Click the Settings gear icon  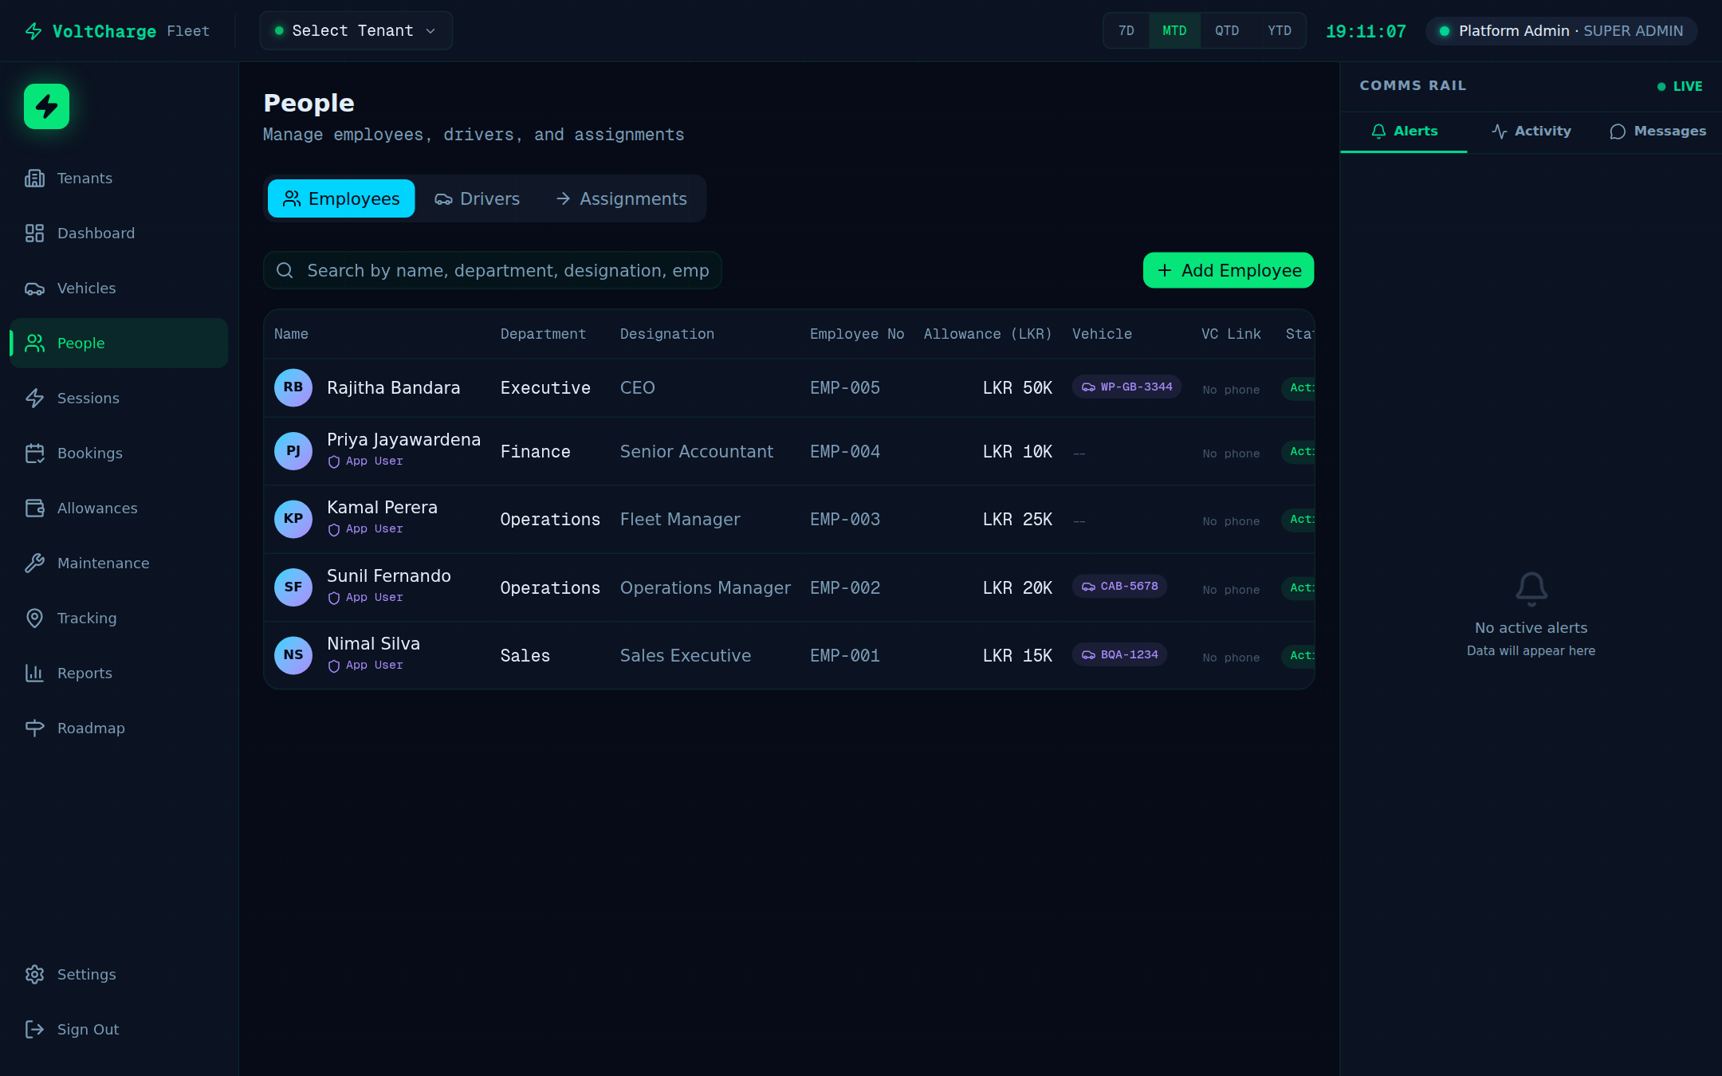coord(34,974)
